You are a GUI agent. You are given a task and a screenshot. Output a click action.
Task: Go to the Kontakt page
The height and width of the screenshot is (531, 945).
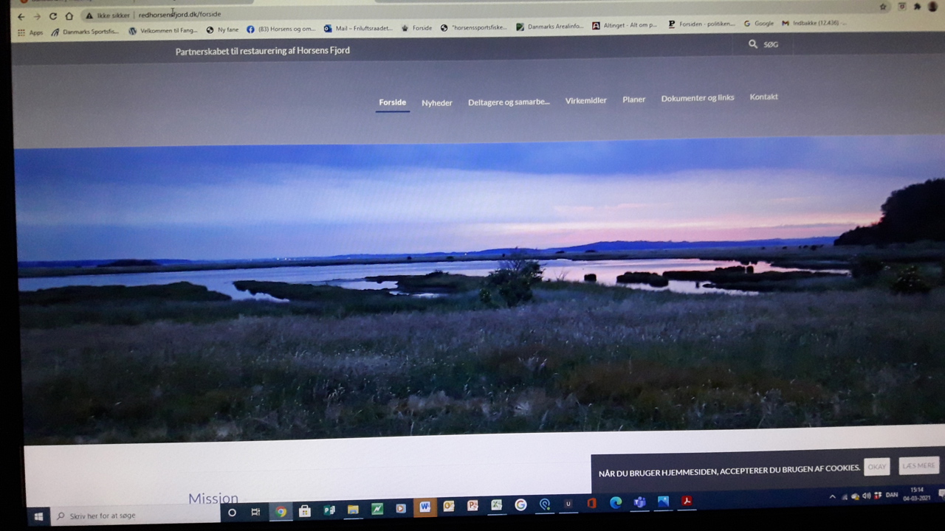[x=764, y=97]
